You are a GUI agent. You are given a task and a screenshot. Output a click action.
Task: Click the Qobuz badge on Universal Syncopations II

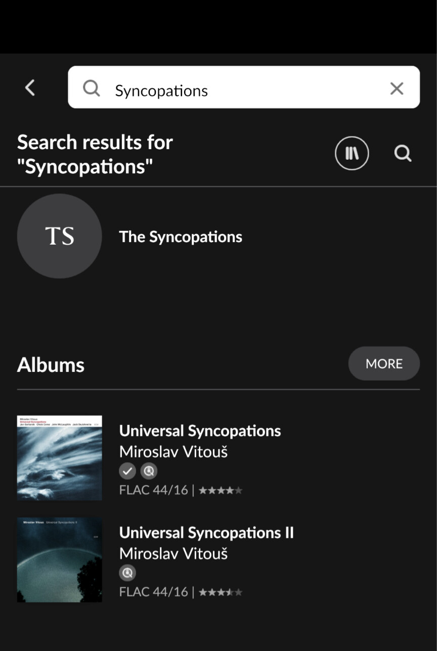(x=127, y=573)
